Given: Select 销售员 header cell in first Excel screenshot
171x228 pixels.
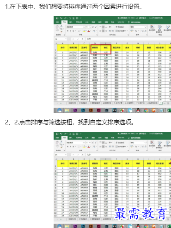Looking at the screenshot, I should (95, 47).
